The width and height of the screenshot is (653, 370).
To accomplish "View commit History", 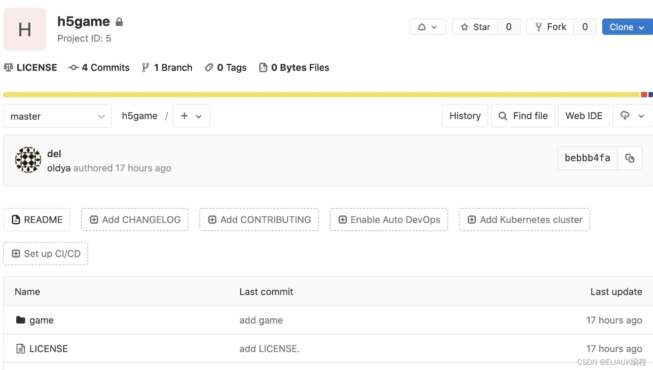I will point(465,116).
